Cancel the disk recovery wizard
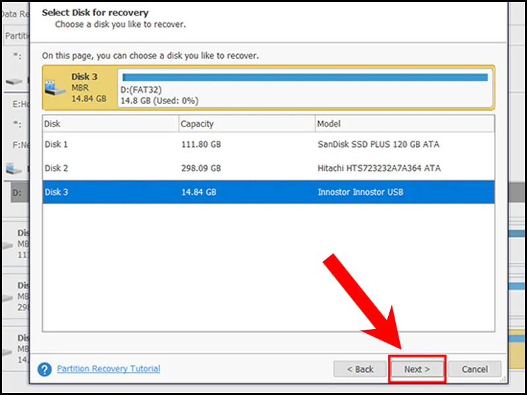The width and height of the screenshot is (527, 395). pos(474,369)
